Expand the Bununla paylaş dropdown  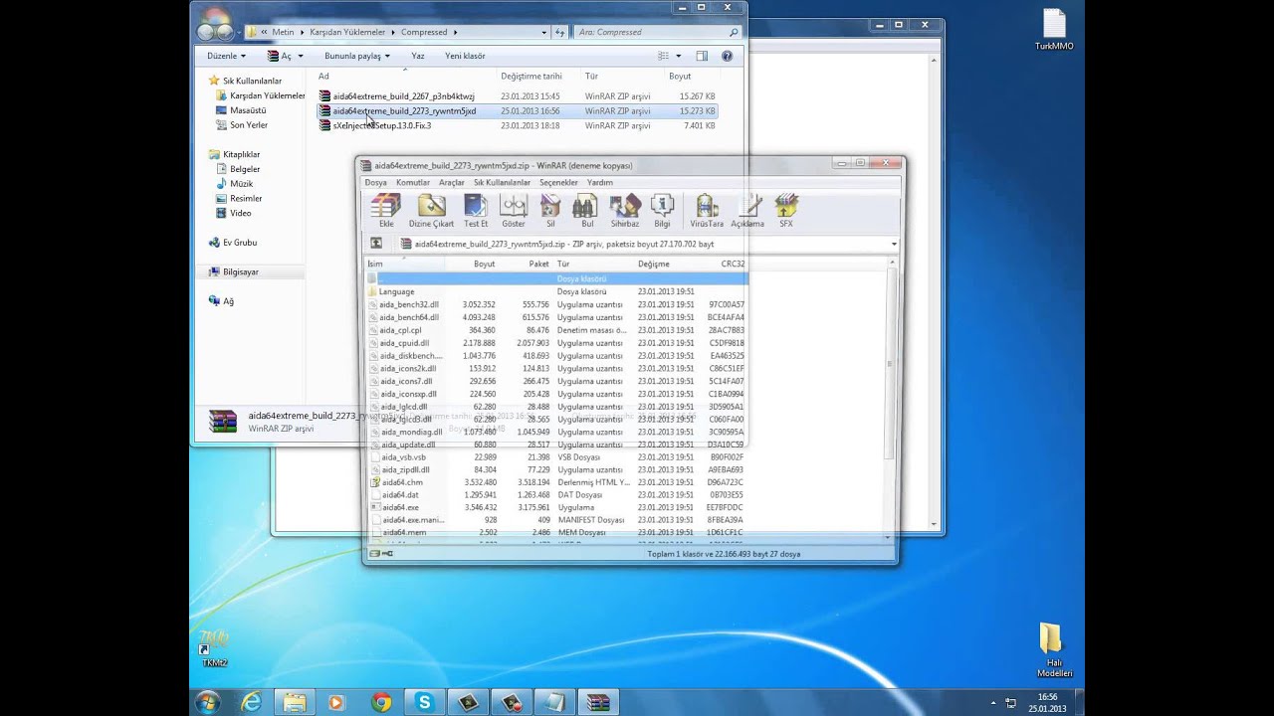tap(357, 56)
